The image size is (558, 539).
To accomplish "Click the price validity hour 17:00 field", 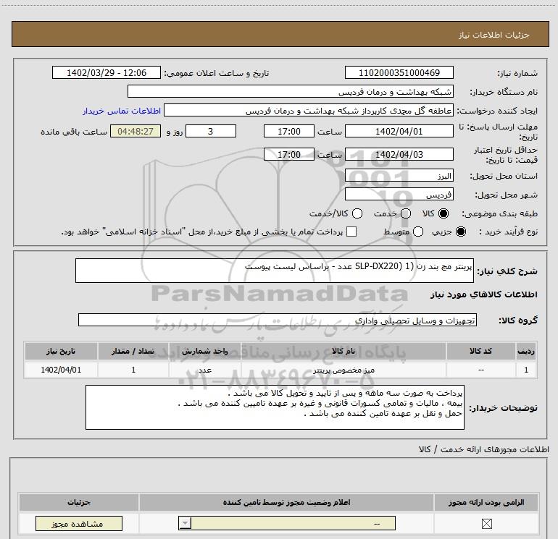I will pyautogui.click(x=289, y=154).
